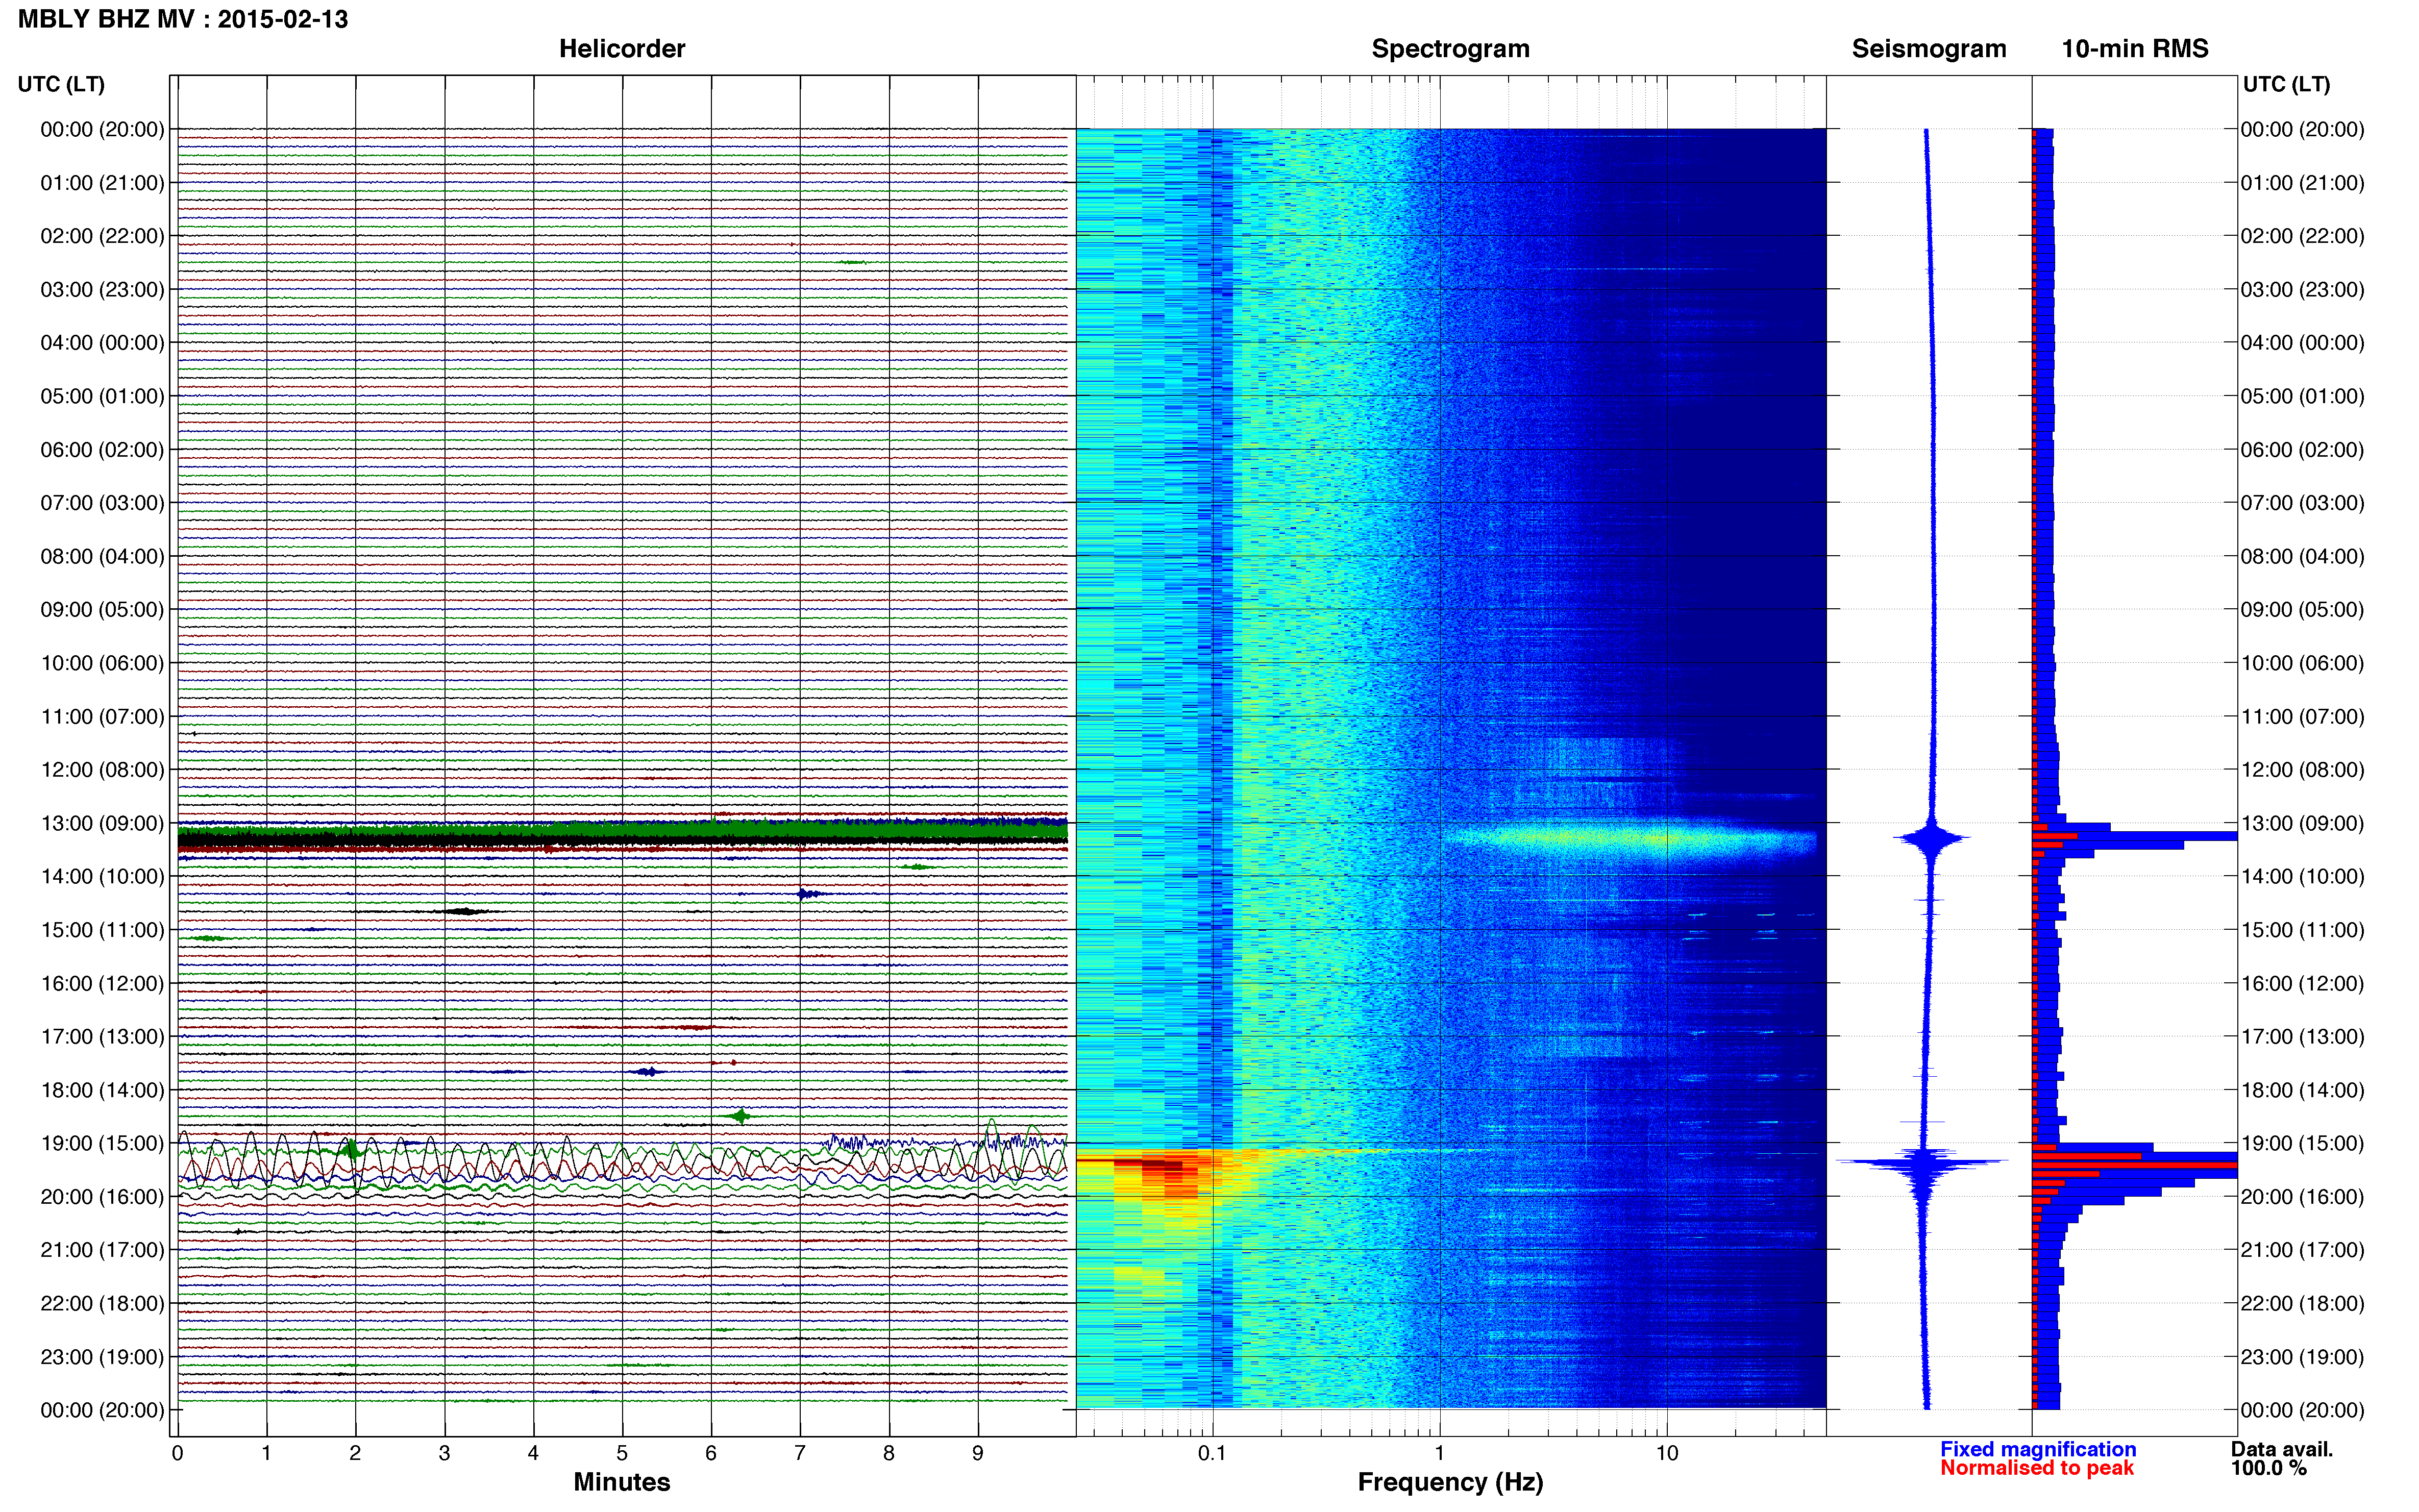Click the seismogram burst near 13:15
This screenshot has width=2419, height=1512.
coord(1932,838)
